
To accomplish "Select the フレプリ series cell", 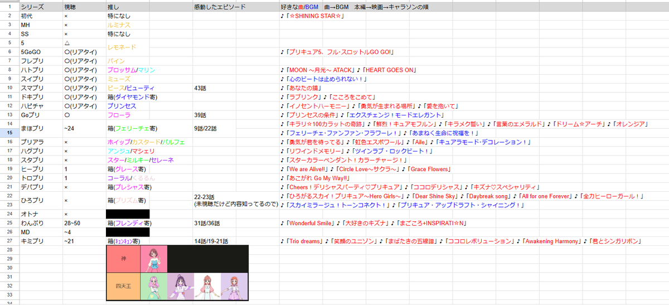I will coord(40,61).
